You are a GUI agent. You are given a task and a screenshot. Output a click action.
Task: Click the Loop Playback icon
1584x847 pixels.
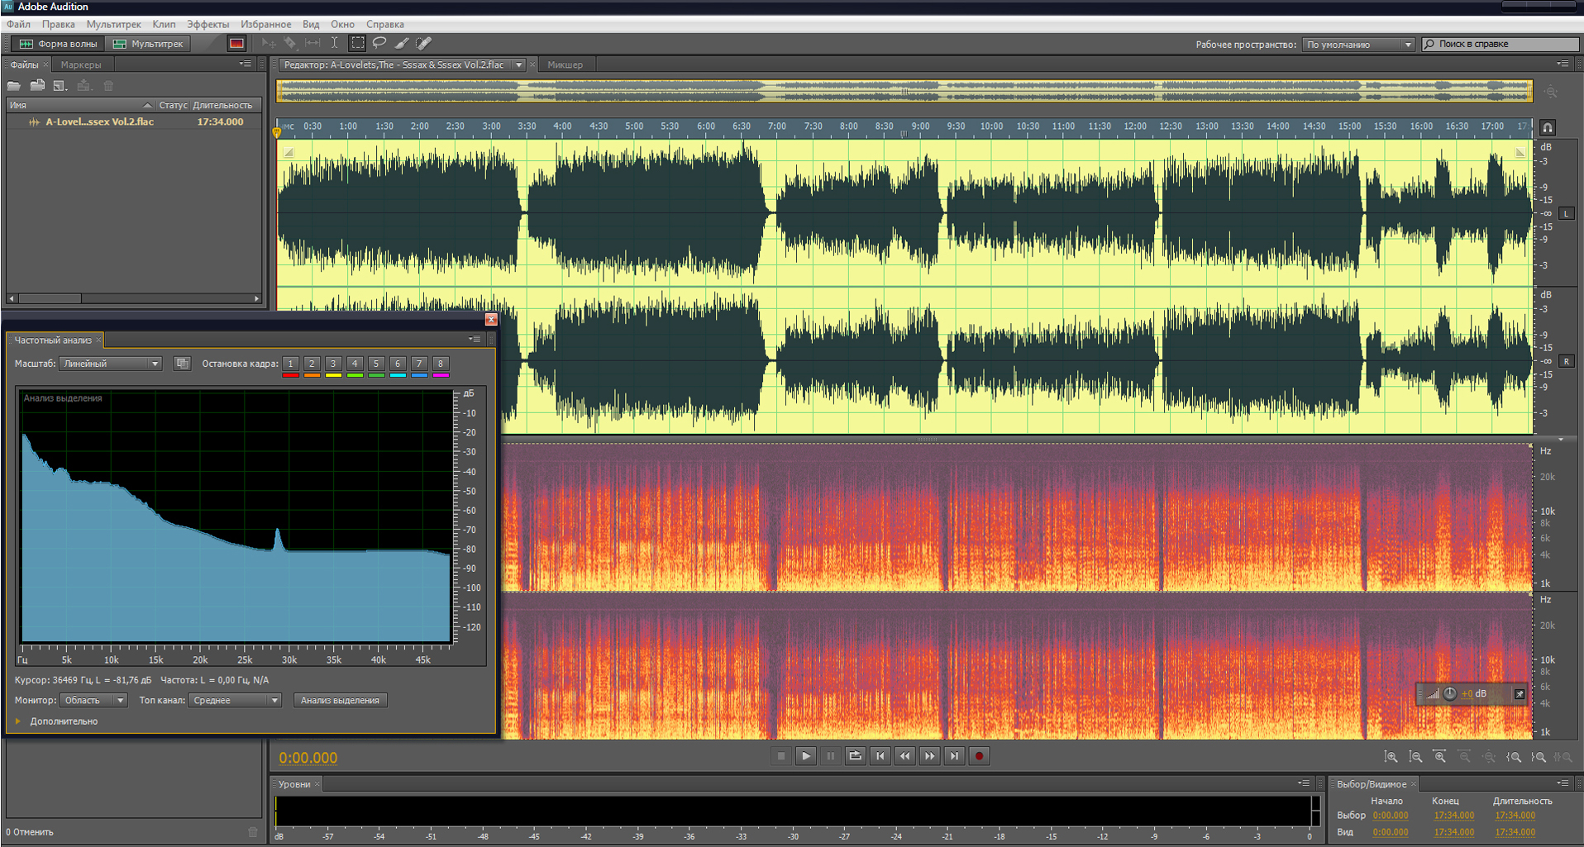point(855,756)
